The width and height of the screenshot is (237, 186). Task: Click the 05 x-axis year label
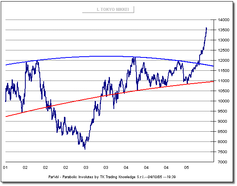pos(186,168)
